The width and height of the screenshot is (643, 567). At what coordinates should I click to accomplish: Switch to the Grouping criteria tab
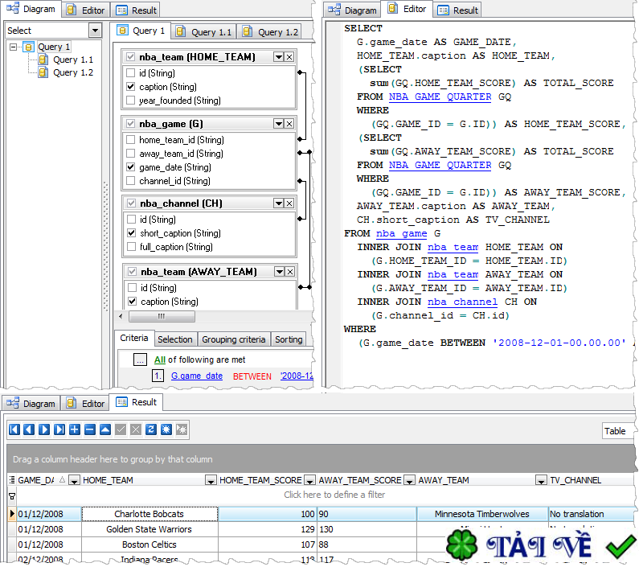(233, 339)
